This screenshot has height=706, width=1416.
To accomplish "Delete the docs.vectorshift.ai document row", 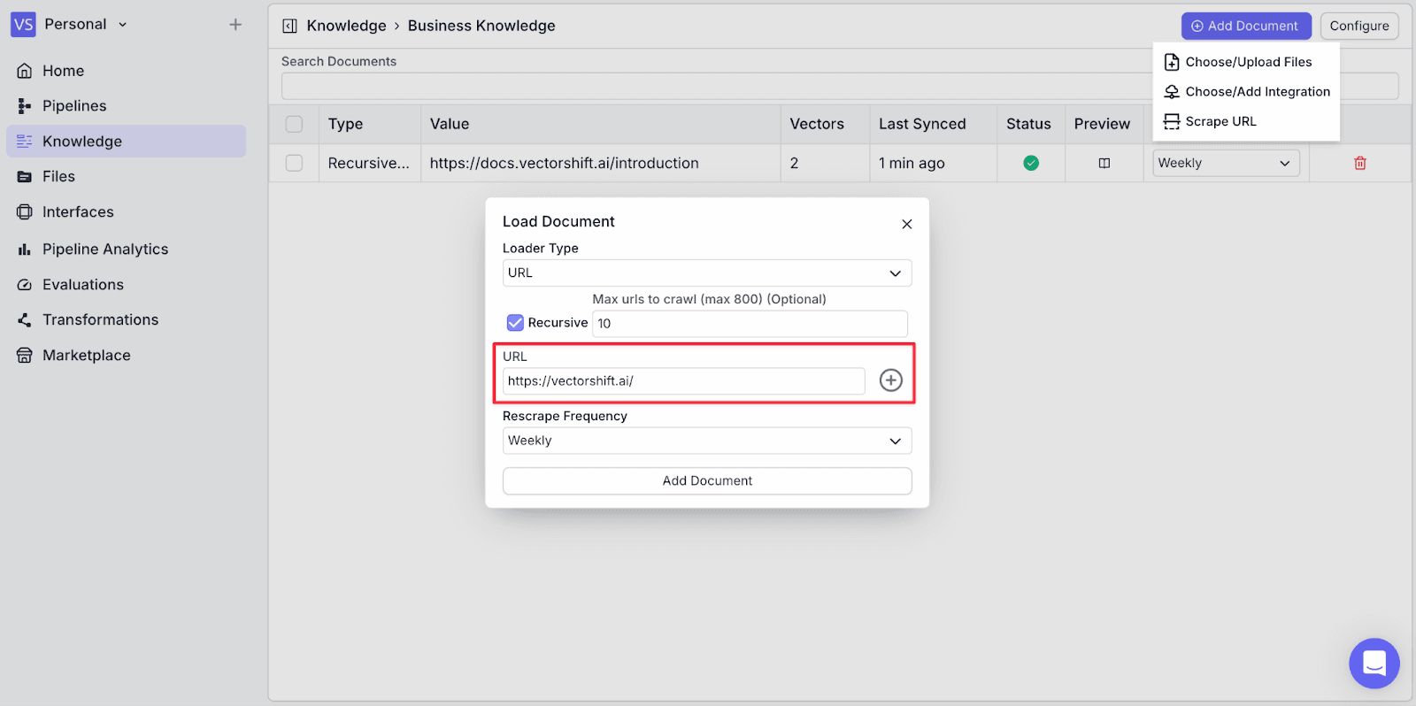I will (1360, 163).
